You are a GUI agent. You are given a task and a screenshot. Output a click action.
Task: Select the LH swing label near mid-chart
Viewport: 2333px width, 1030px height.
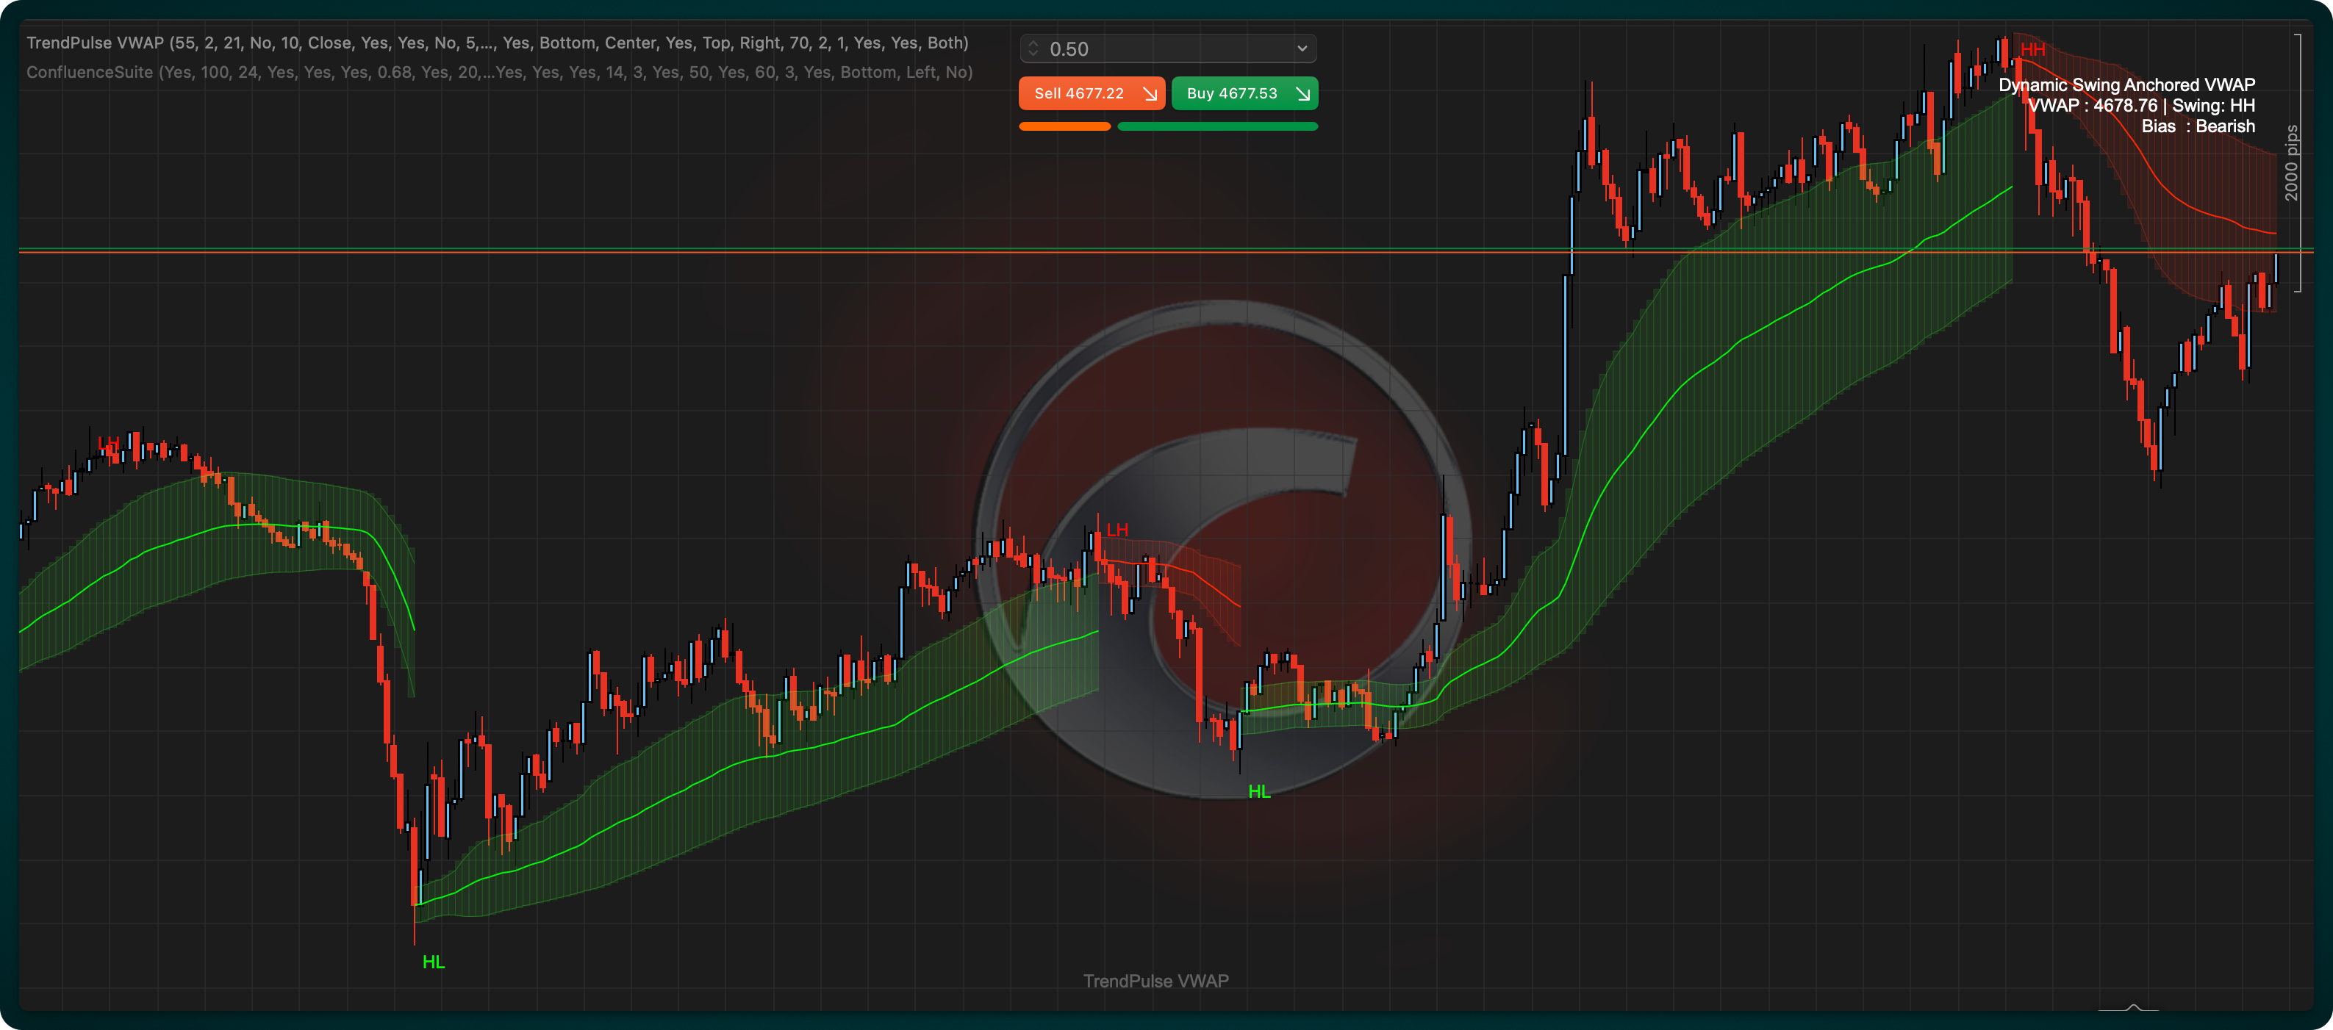(x=1119, y=530)
